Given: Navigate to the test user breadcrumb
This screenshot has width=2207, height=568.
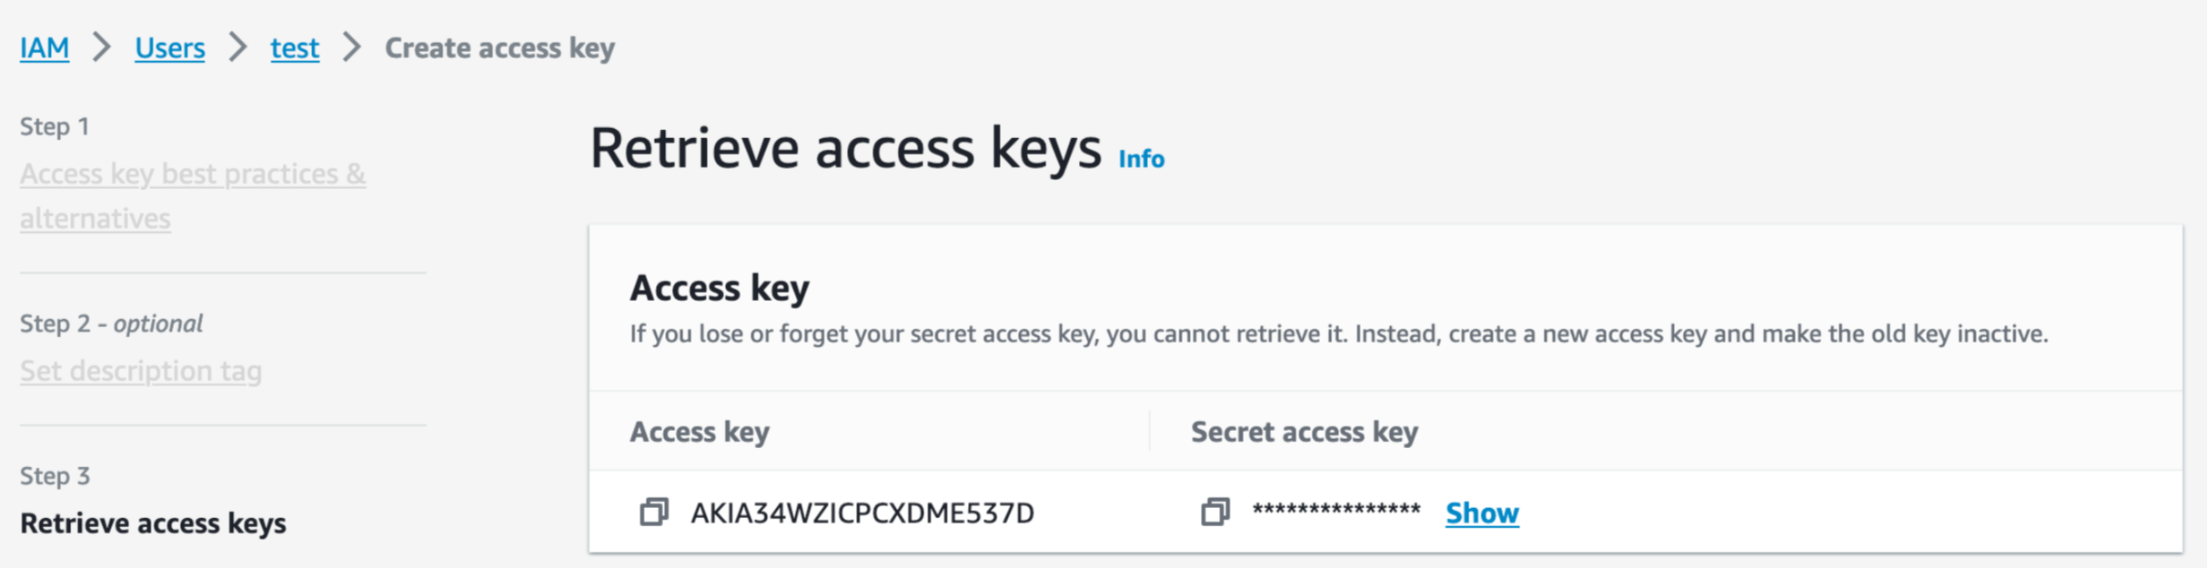Looking at the screenshot, I should pyautogui.click(x=295, y=47).
